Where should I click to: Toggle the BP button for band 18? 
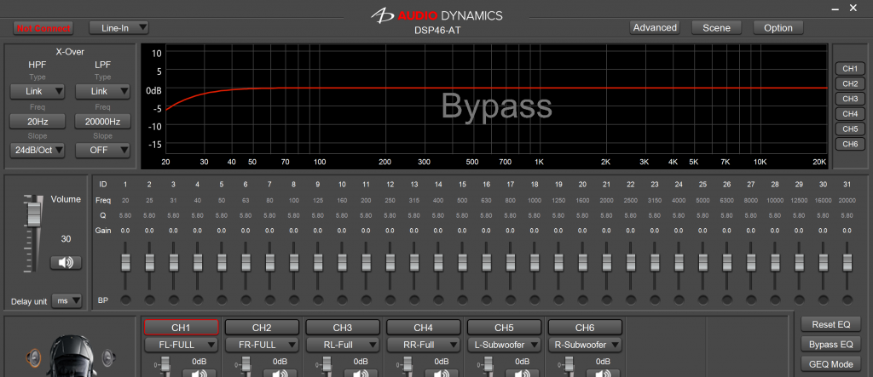coord(535,300)
